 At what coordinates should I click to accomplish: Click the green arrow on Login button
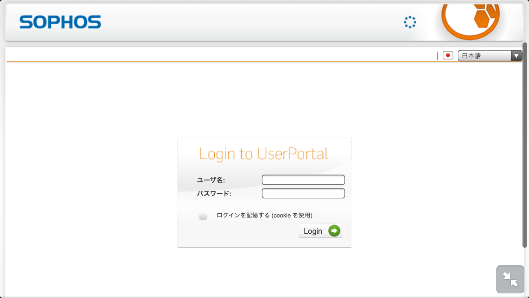point(334,231)
